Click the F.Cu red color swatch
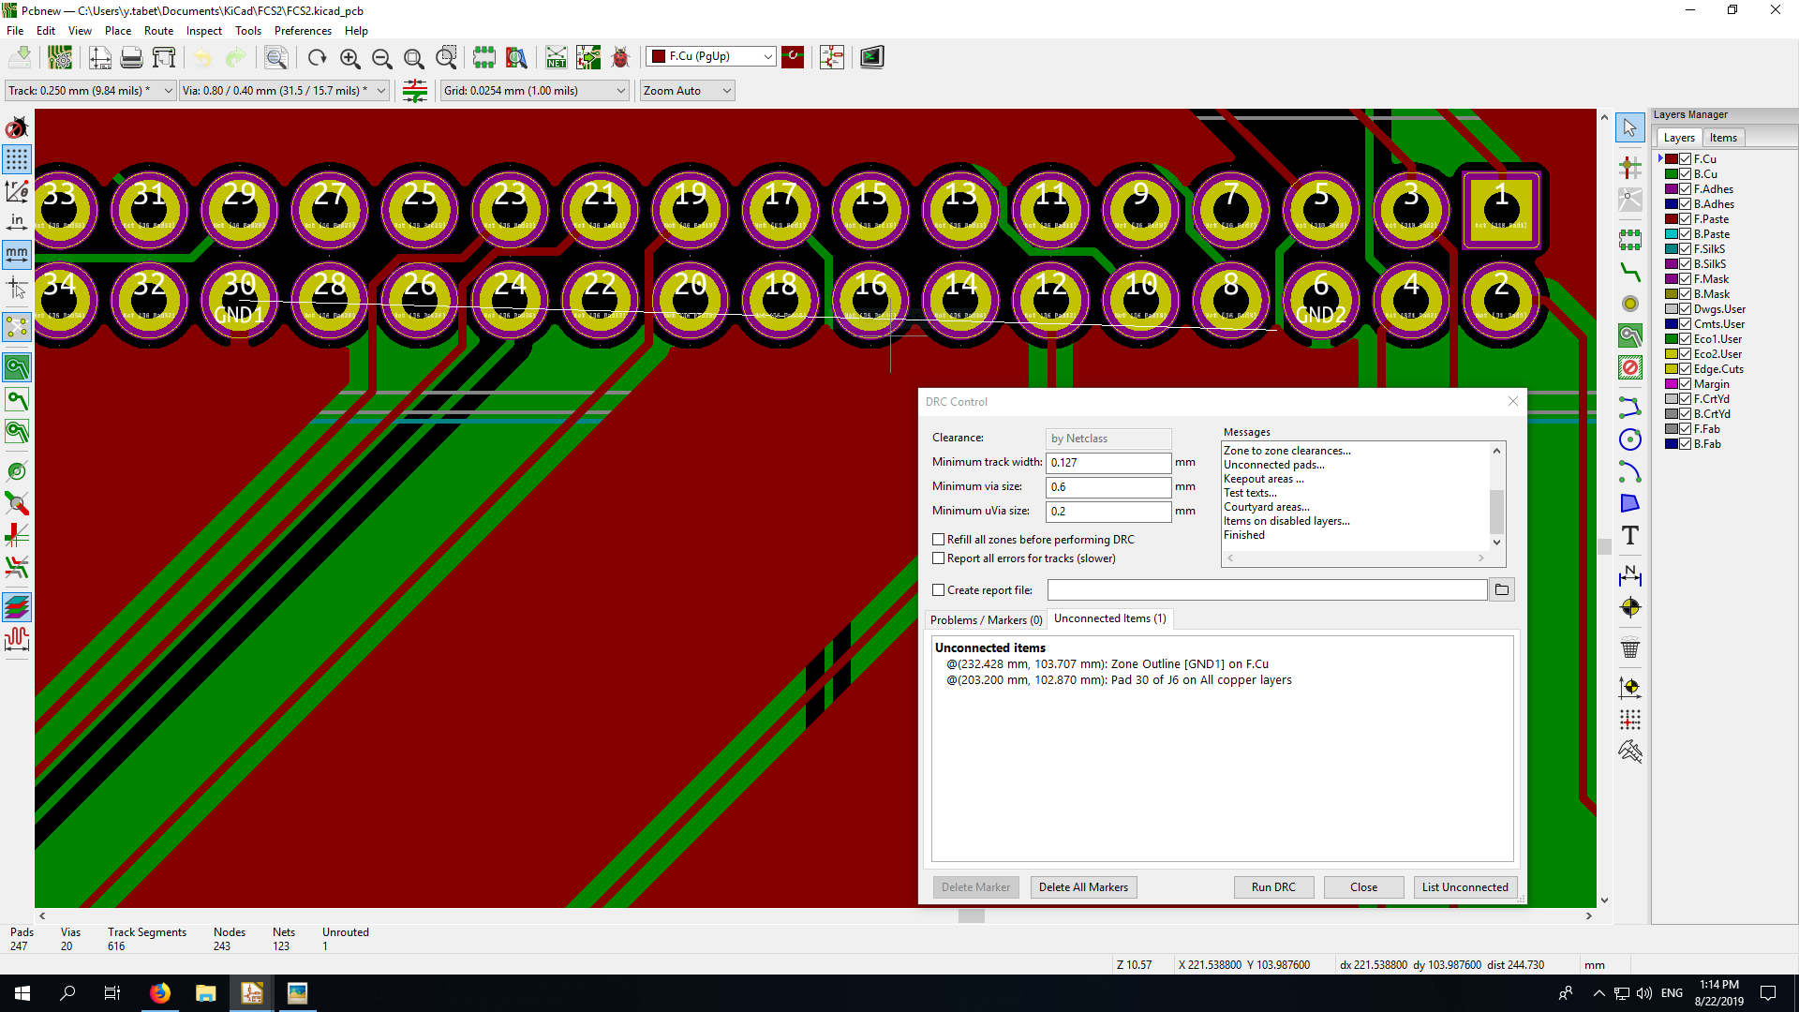Screen dimensions: 1799x1012 [1672, 159]
